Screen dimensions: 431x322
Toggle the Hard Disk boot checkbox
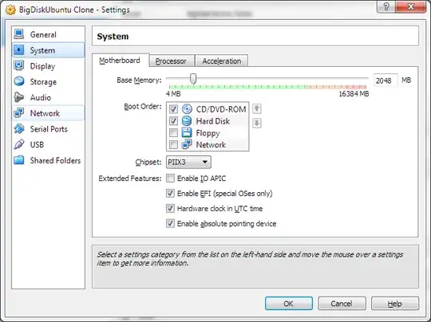[173, 121]
